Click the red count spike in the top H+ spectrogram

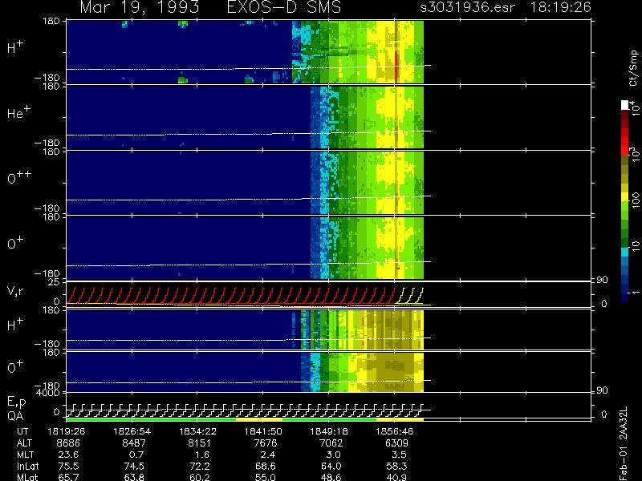coord(396,64)
